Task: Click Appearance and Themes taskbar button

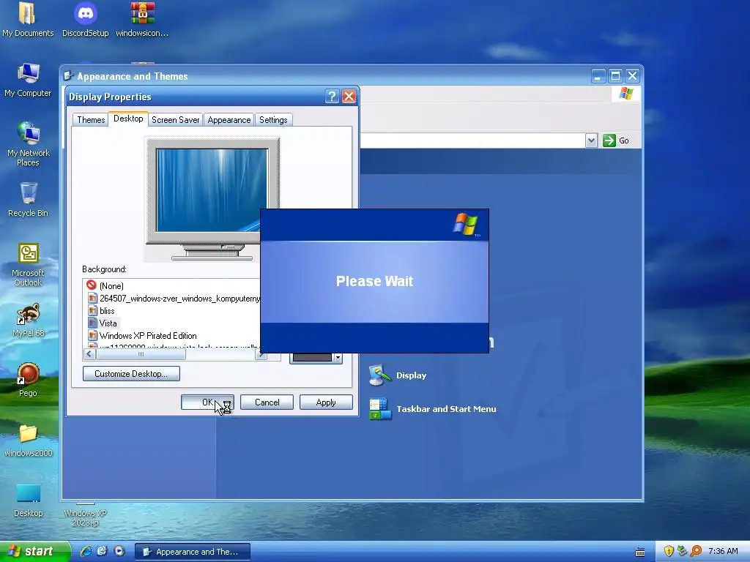Action: pos(193,552)
